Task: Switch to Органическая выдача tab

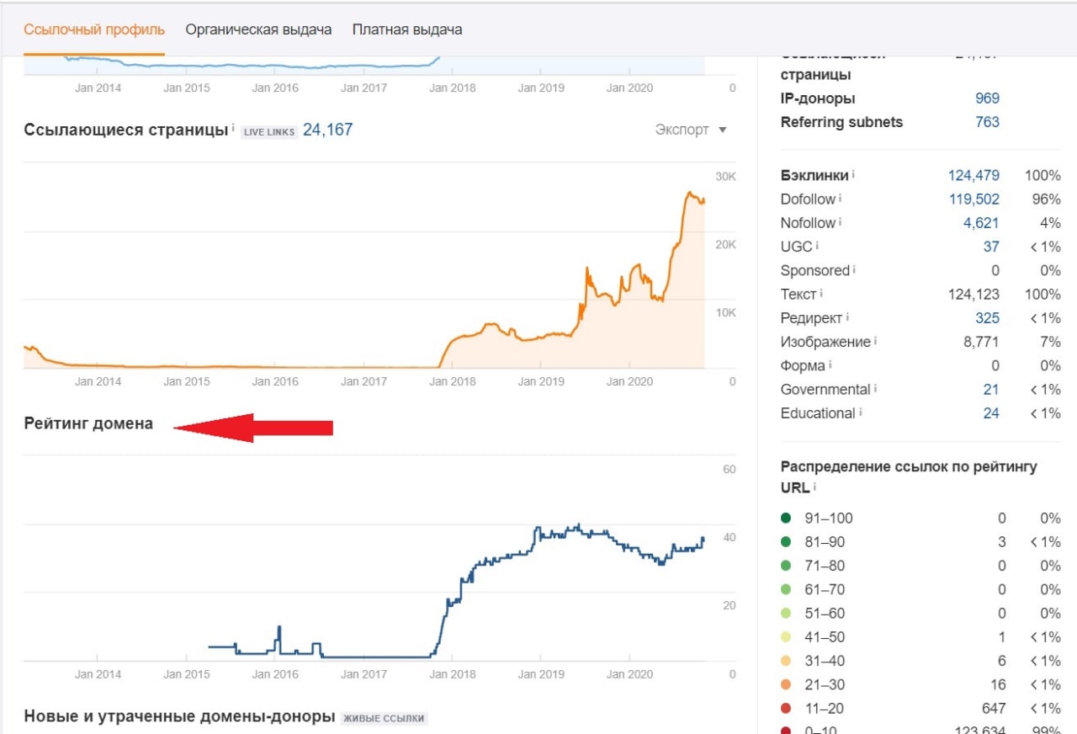Action: [x=258, y=29]
